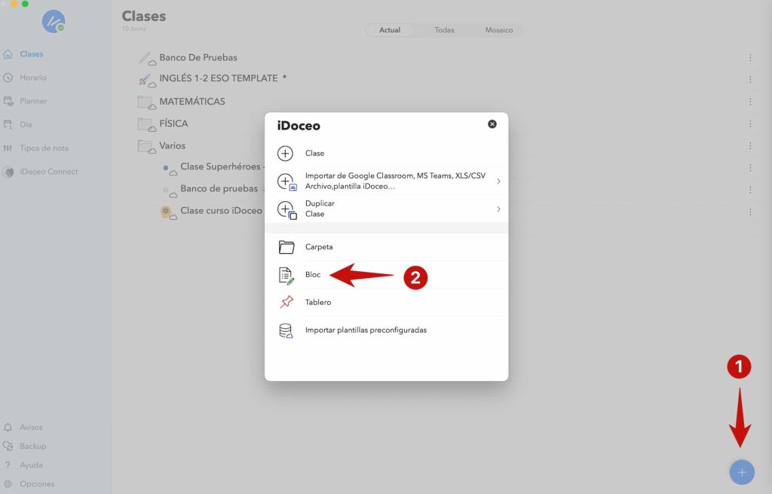This screenshot has width=772, height=494.
Task: Click the MATEMÁTICAS folder icon
Action: click(147, 102)
